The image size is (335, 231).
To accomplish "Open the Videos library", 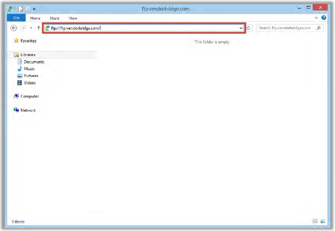I will click(x=30, y=83).
